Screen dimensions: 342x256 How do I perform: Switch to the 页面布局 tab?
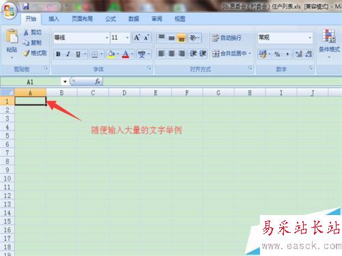click(x=82, y=18)
